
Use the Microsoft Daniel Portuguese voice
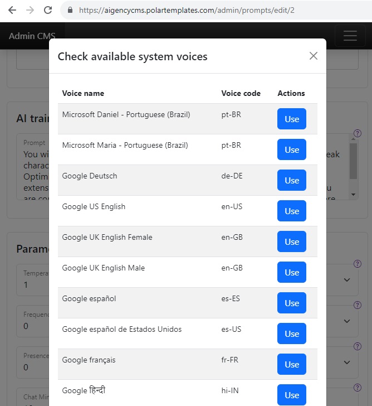(x=292, y=119)
